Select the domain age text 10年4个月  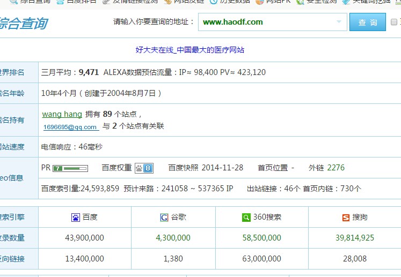click(59, 93)
